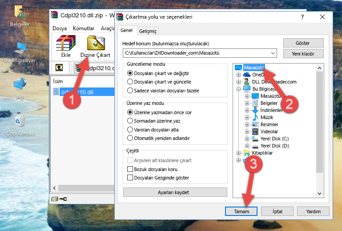The height and width of the screenshot is (231, 342).
Task: Click the Ayarları kaydet button
Action: (x=175, y=192)
